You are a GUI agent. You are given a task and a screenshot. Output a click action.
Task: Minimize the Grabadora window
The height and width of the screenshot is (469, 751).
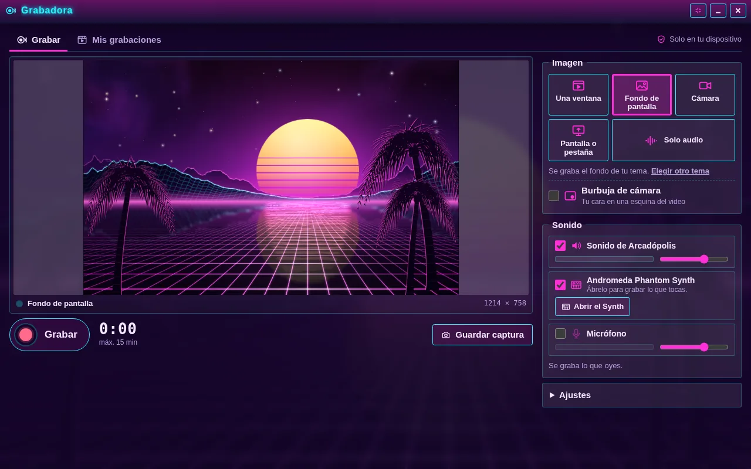[x=718, y=11]
